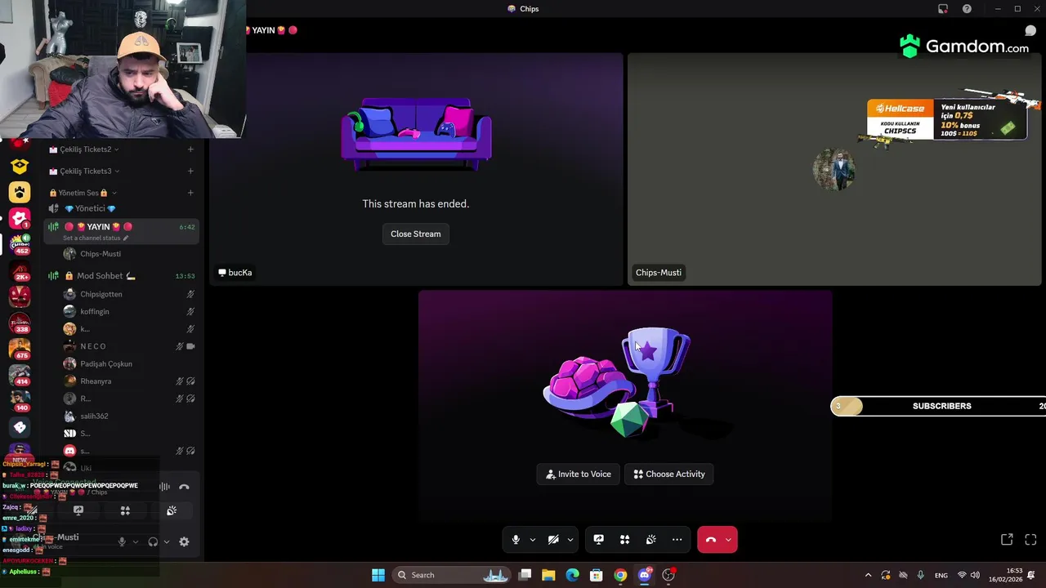Invite to Voice button
The image size is (1046, 588).
[x=579, y=474]
